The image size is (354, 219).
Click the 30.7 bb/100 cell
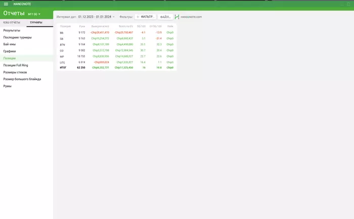[143, 50]
